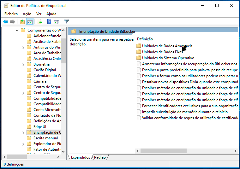Image resolution: width=240 pixels, height=169 pixels.
Task: Click the Definição column header
Action: tap(145, 39)
